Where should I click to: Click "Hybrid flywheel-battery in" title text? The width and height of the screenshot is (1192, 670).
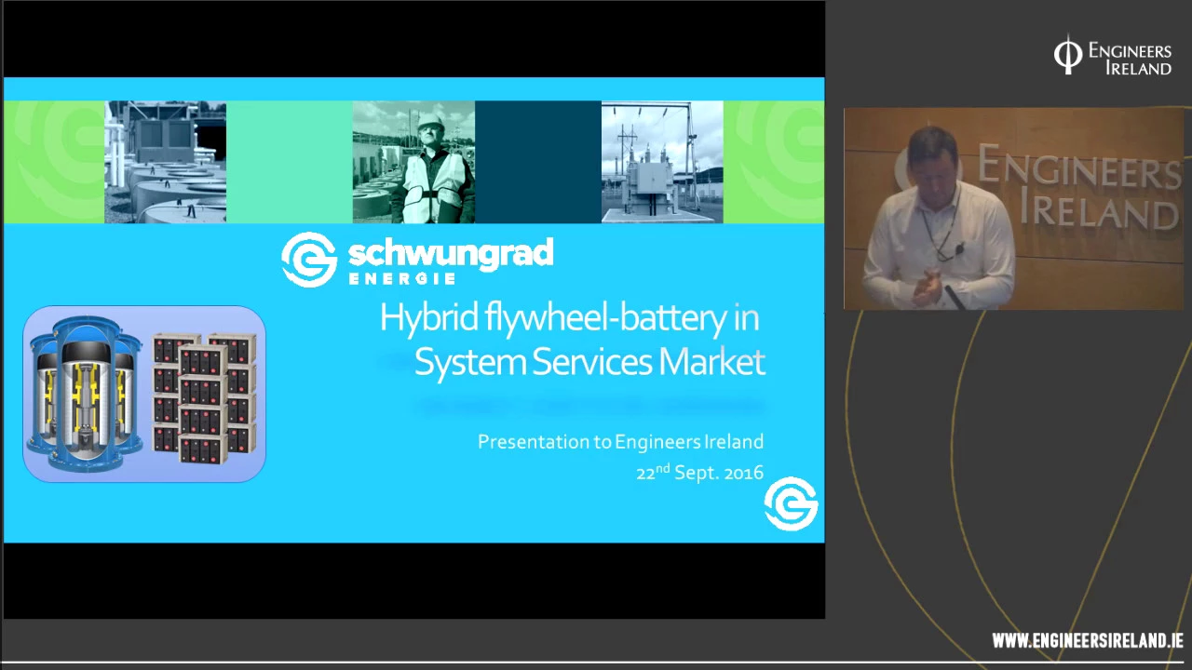click(x=569, y=318)
